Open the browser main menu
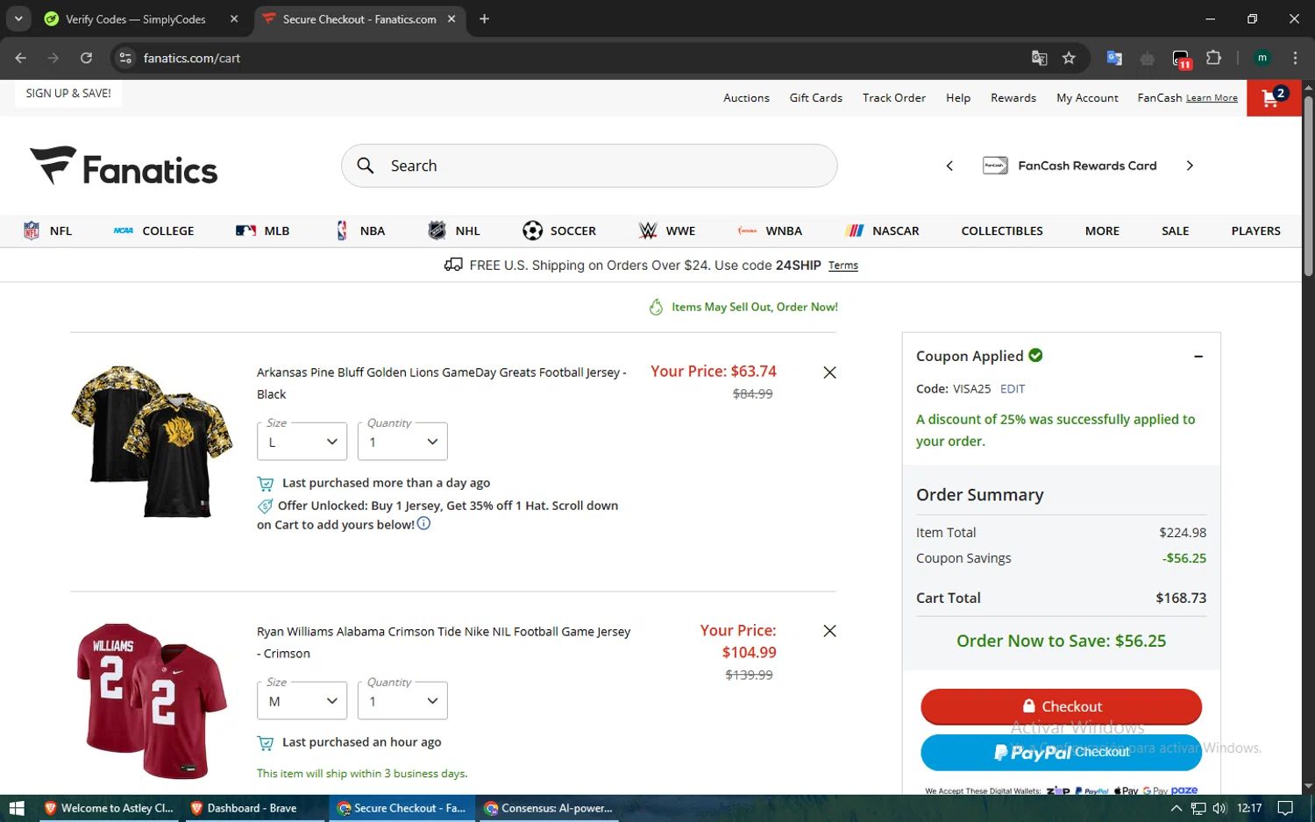Screen dimensions: 1315x822 [1295, 58]
